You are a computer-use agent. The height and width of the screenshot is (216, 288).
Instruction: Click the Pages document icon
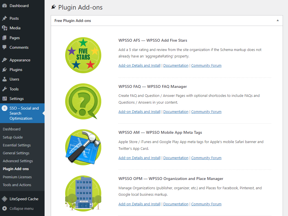click(5, 38)
